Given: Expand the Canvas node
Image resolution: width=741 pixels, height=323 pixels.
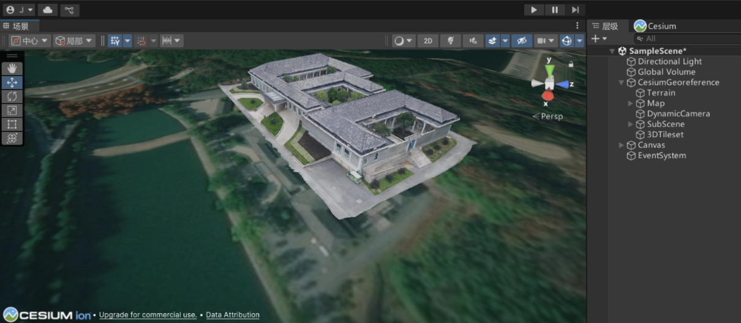Looking at the screenshot, I should [621, 145].
